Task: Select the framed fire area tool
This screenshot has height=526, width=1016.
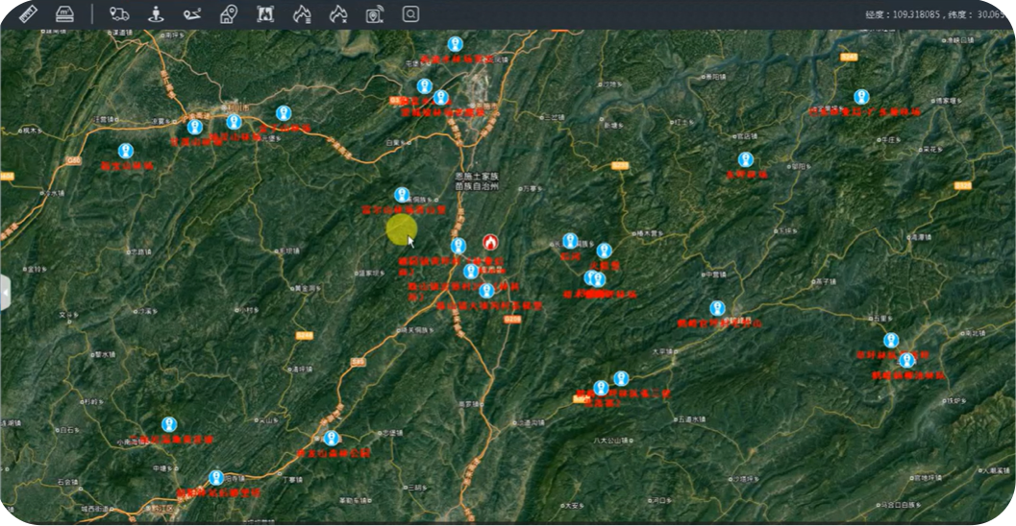Action: click(265, 13)
